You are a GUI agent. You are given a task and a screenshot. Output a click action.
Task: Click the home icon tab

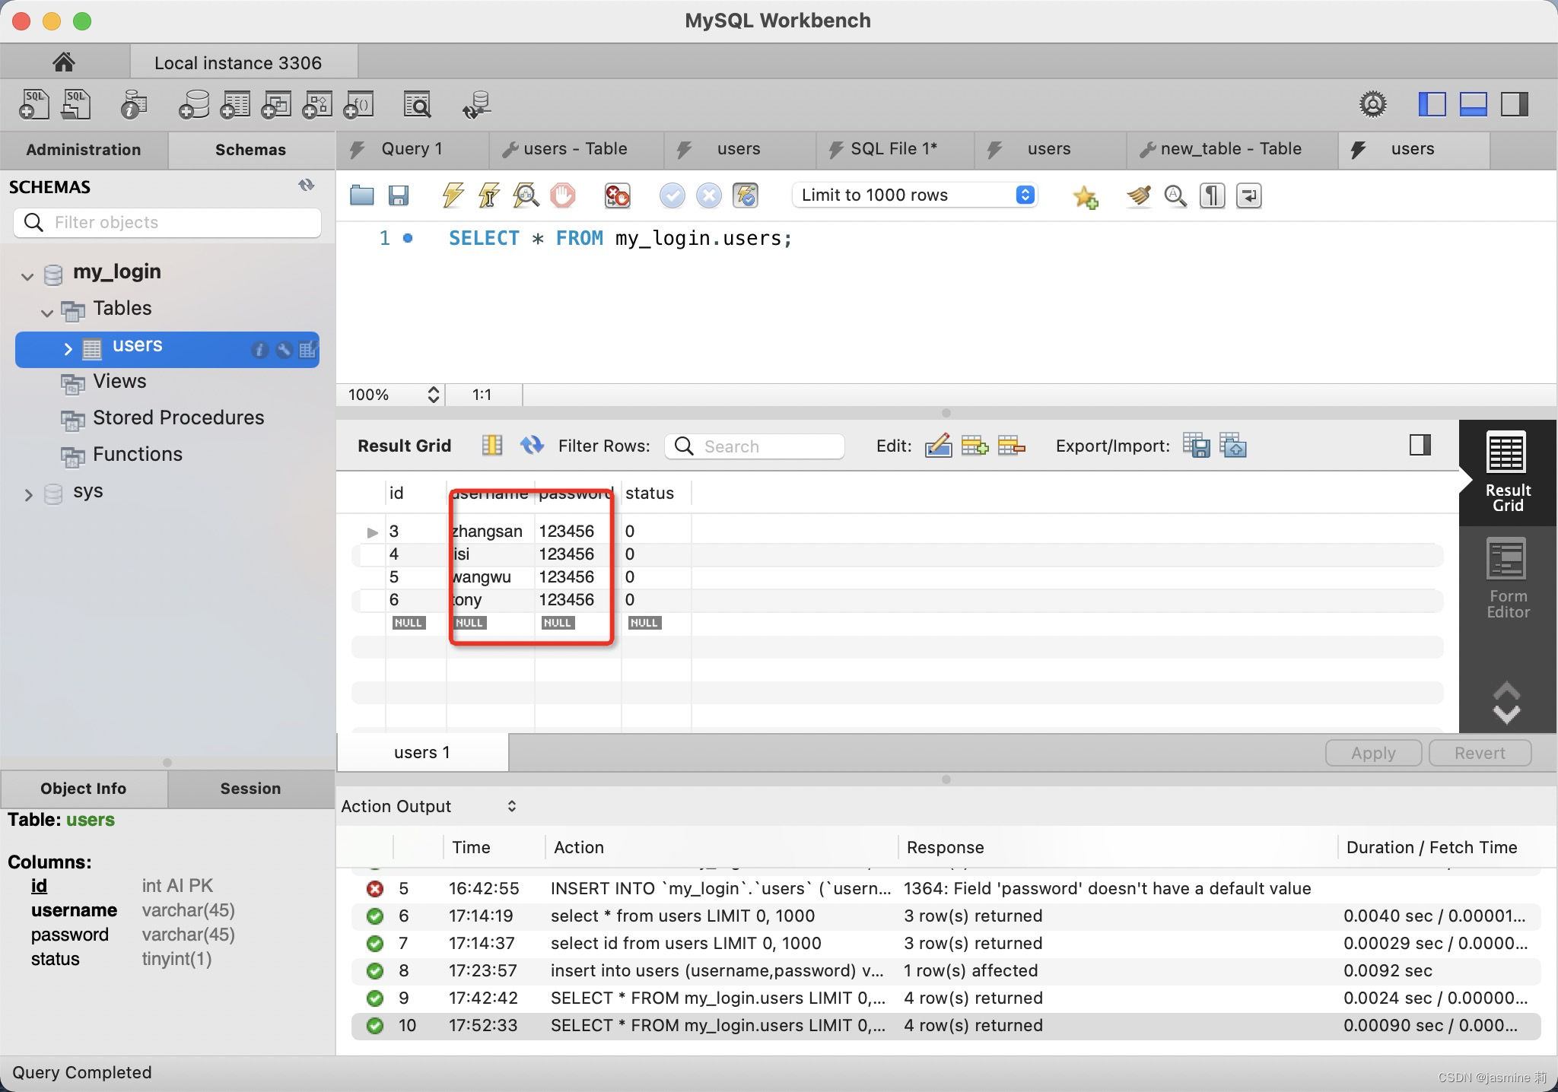[x=64, y=62]
